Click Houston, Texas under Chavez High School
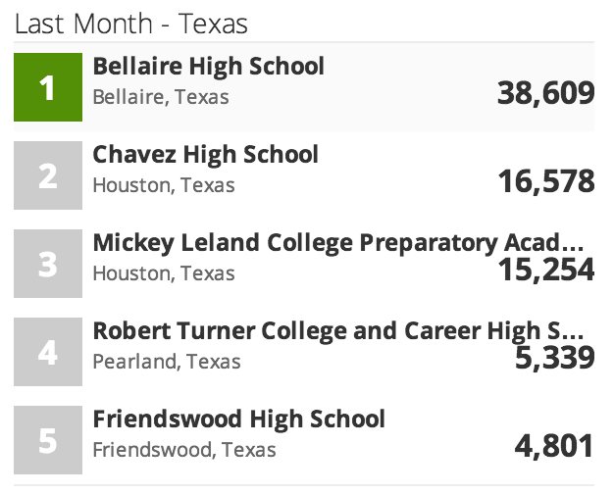 (x=164, y=185)
